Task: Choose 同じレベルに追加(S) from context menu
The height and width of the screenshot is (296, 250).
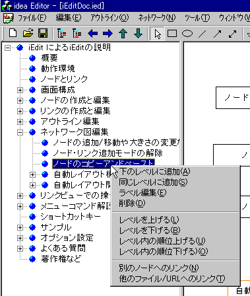Action: click(x=175, y=182)
